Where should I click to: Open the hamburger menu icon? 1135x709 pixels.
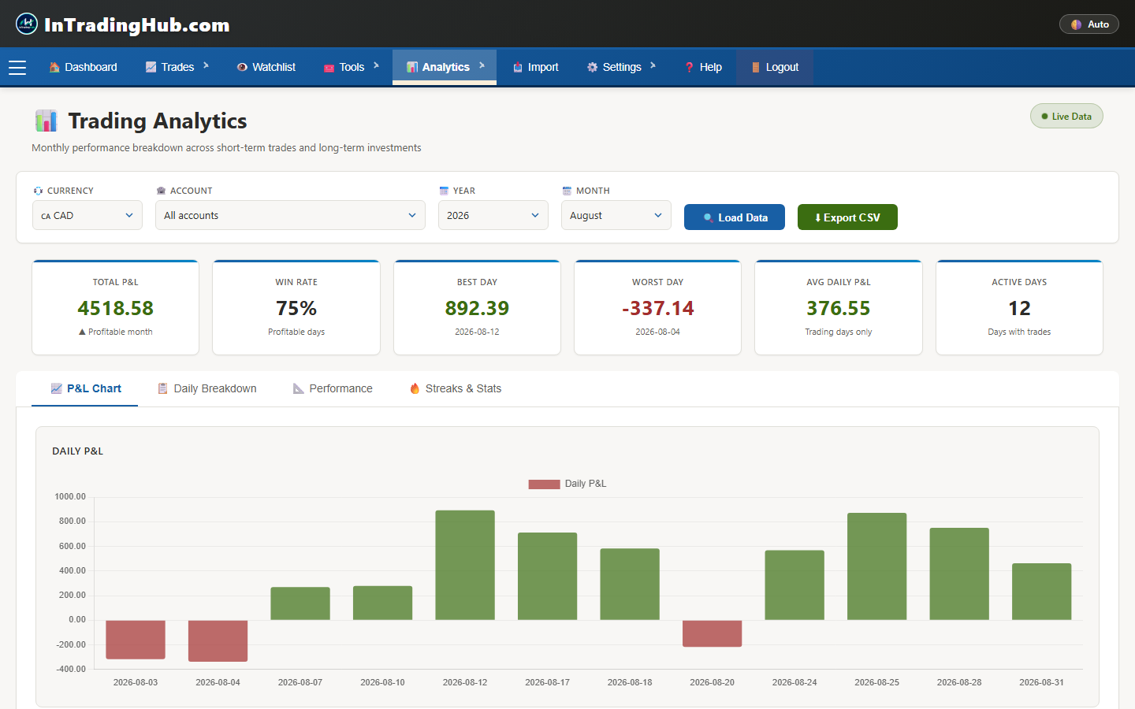[17, 68]
